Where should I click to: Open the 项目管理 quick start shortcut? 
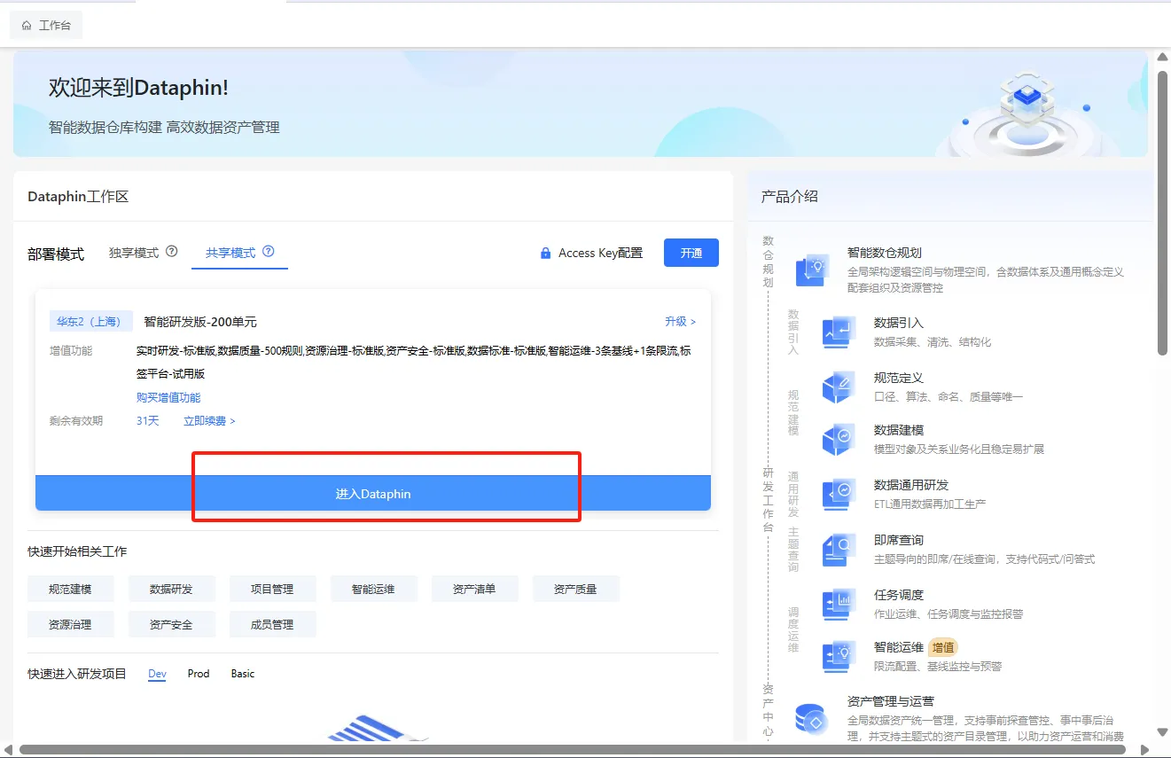pos(272,589)
